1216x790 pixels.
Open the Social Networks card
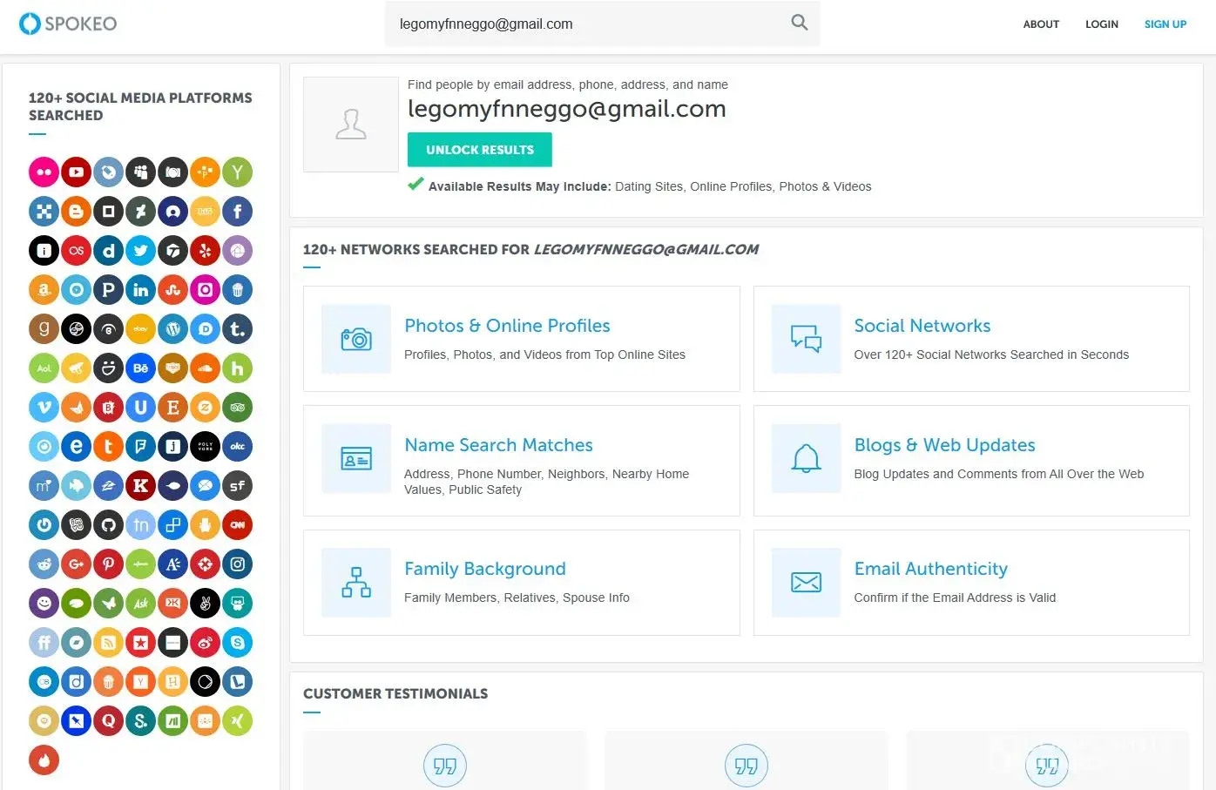pos(970,339)
